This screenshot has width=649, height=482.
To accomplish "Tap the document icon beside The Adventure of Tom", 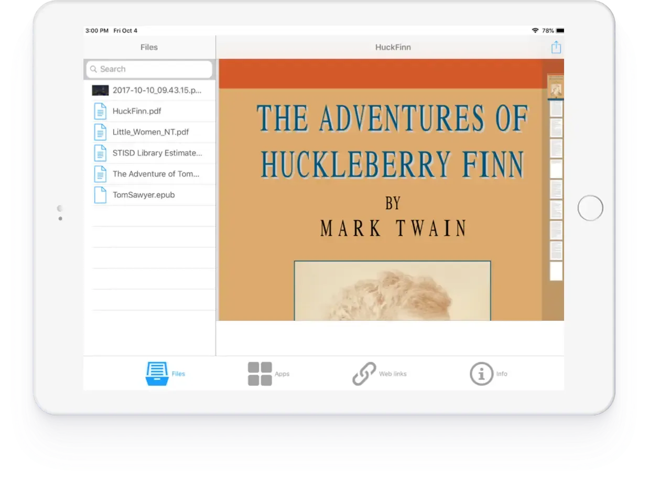I will (x=100, y=174).
